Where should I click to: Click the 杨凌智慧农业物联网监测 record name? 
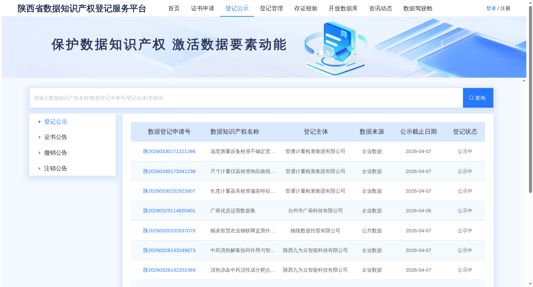[x=243, y=231]
